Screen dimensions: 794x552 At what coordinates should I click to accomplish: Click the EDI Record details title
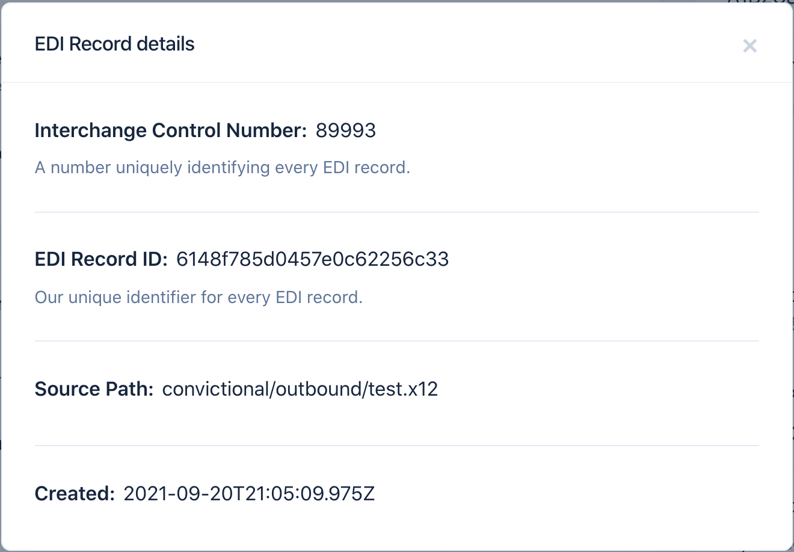coord(114,44)
